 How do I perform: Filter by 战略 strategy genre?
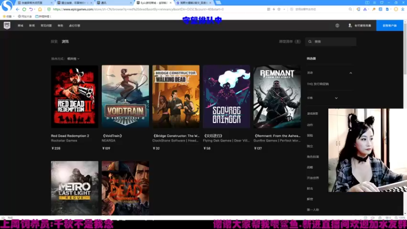click(x=310, y=167)
